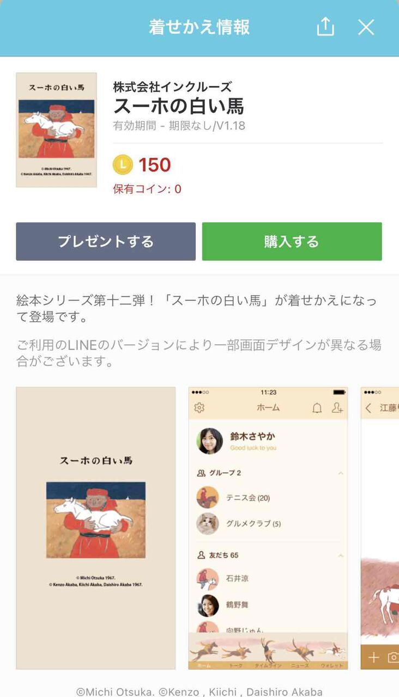Select 株式会社インクルーズ publisher name

172,87
